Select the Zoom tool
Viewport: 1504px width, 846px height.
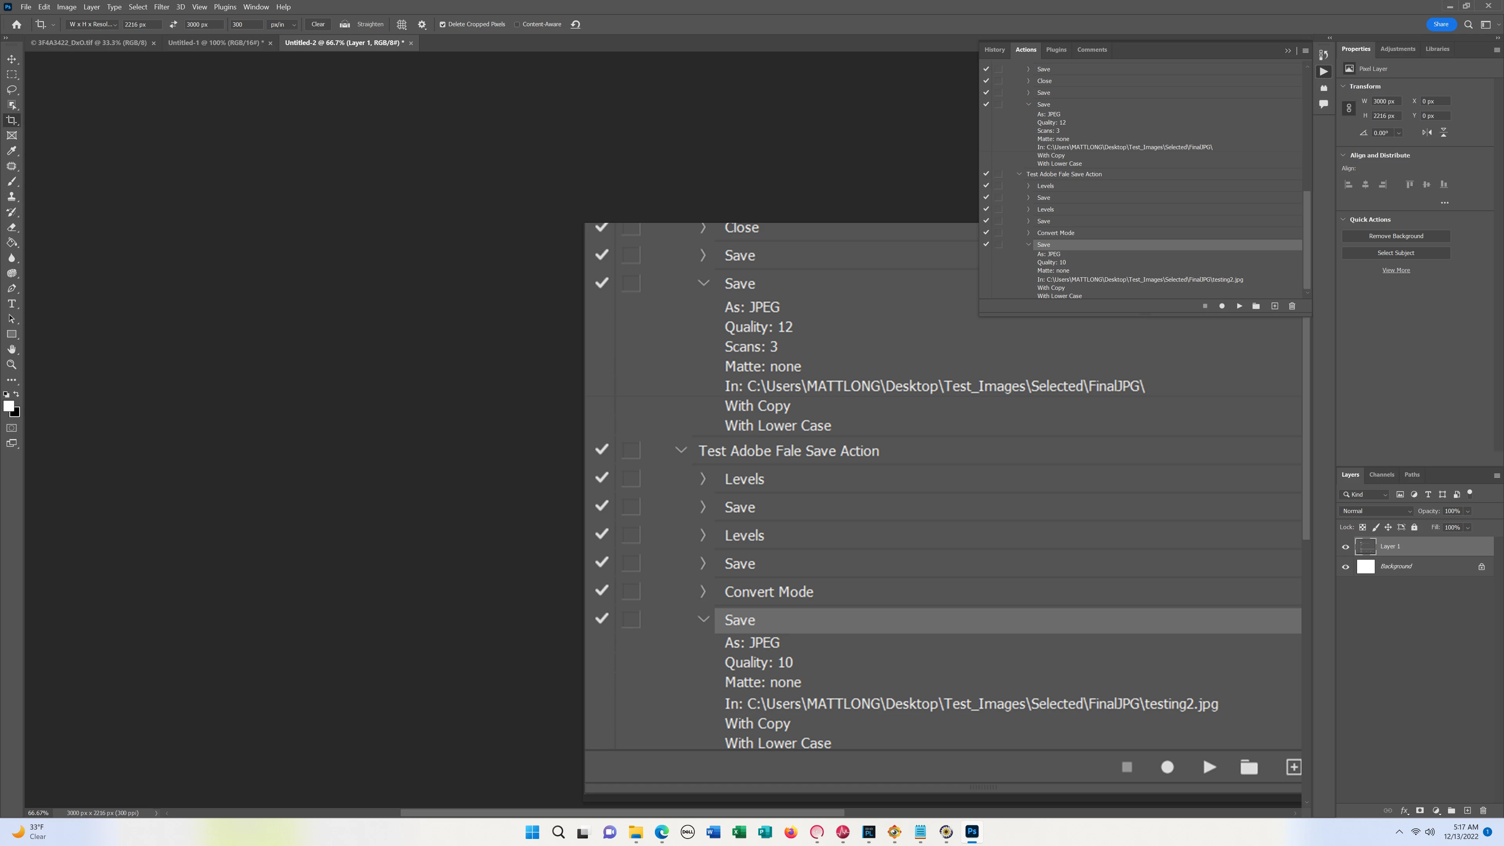(x=12, y=364)
